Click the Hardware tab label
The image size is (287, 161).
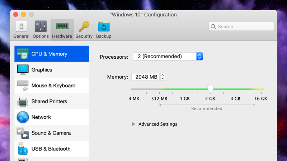coord(62,36)
